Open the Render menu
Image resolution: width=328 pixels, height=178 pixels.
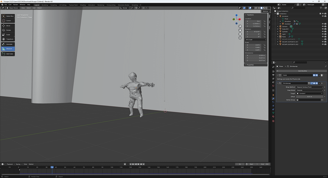pos(15,5)
